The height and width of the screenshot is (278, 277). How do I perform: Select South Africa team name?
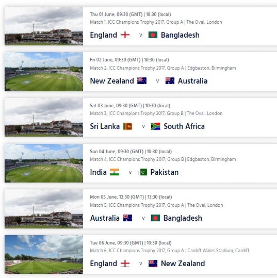click(184, 126)
